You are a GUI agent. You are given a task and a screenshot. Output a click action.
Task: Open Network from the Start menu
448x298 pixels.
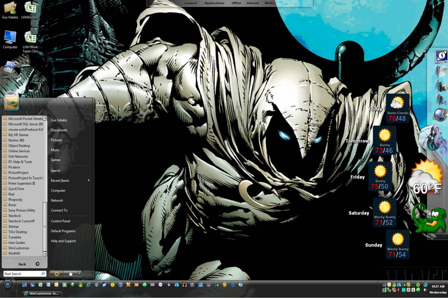pos(57,201)
